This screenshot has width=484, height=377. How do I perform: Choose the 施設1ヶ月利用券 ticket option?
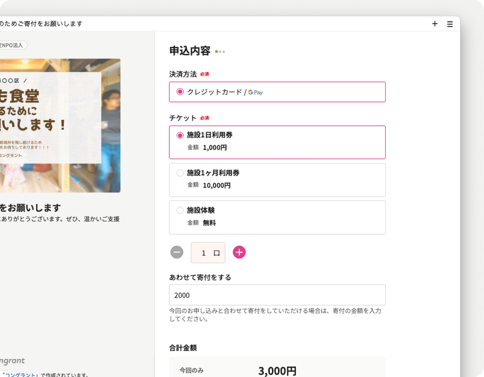pos(277,180)
